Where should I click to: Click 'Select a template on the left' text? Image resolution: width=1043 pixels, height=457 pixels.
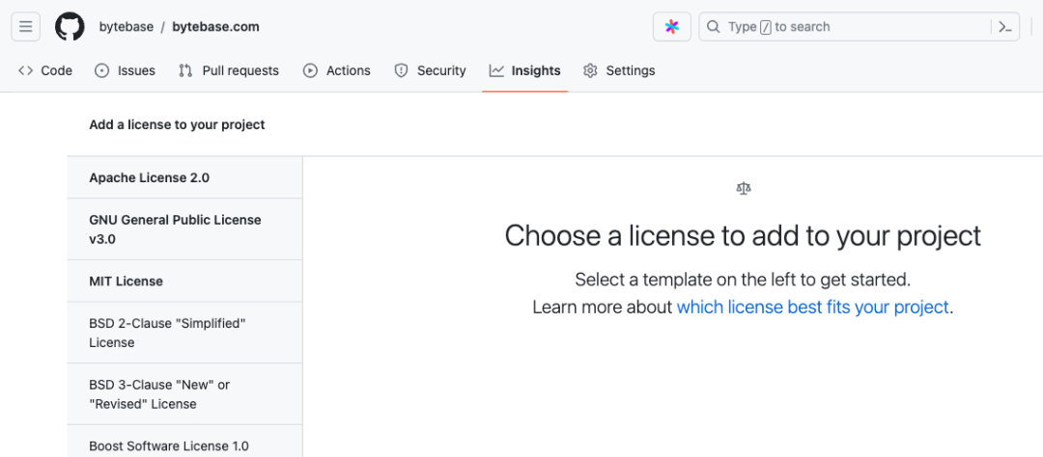(743, 280)
